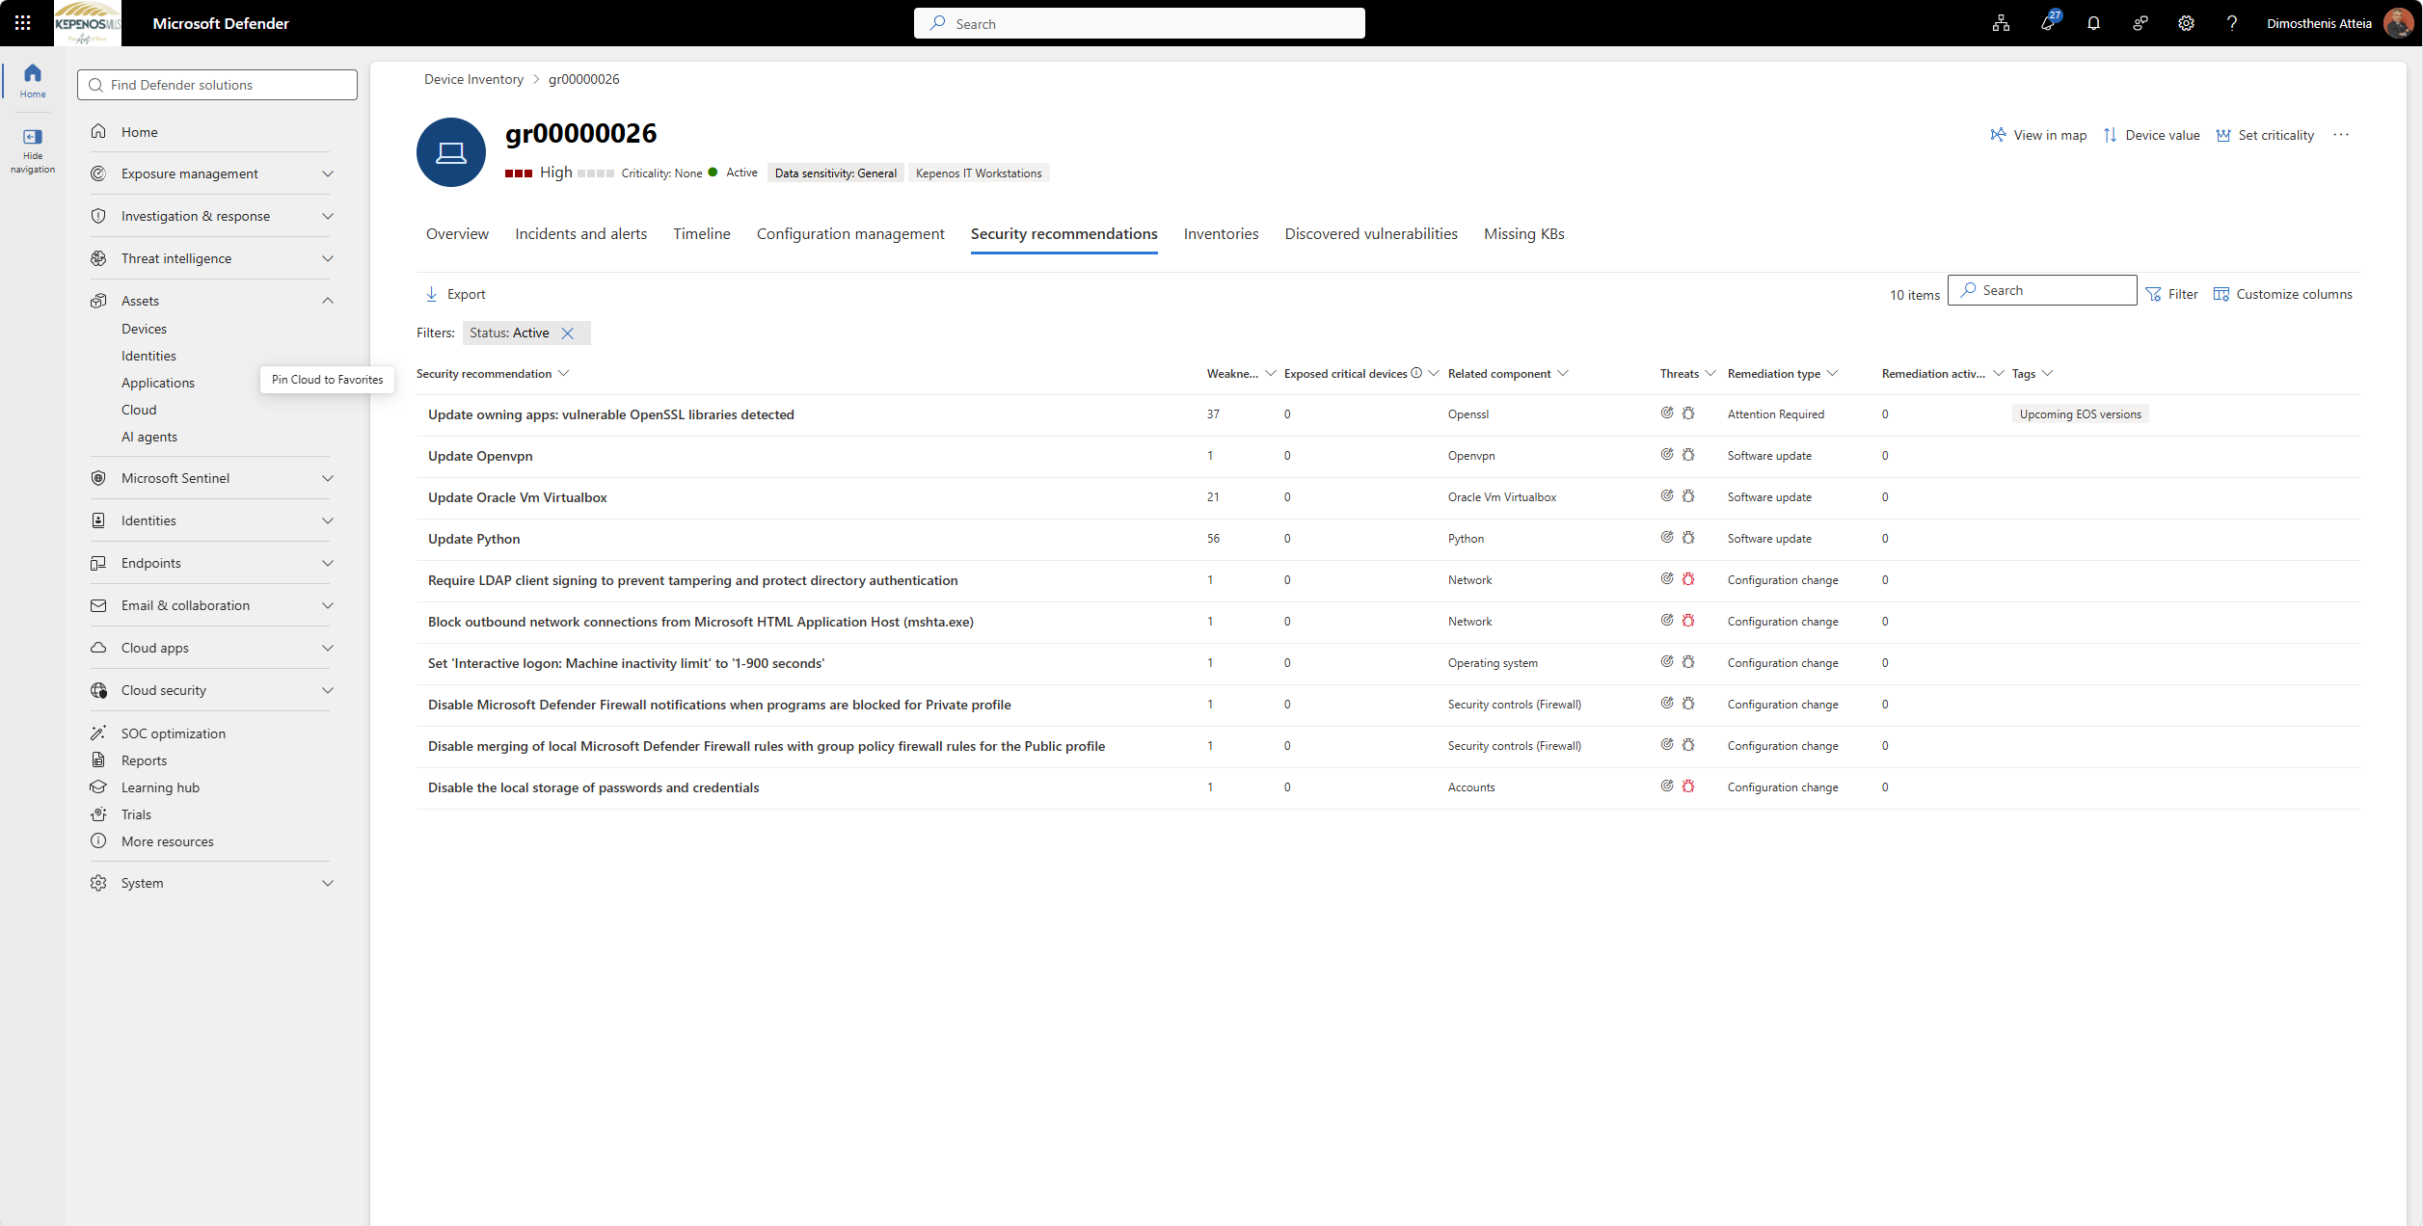
Task: Click red bug icon for Require LDAP row
Action: tap(1688, 578)
